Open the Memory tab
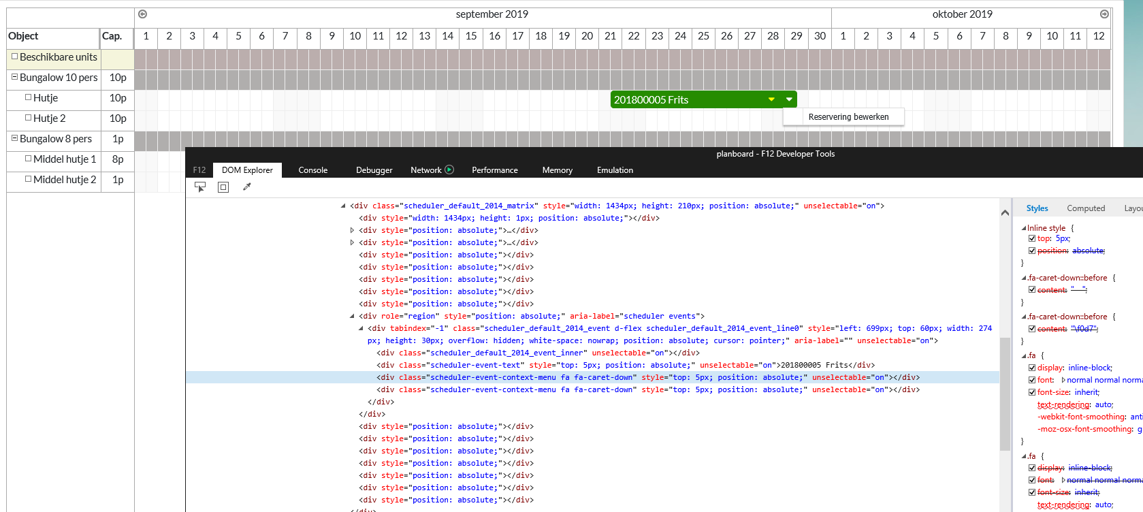The height and width of the screenshot is (512, 1143). 558,170
